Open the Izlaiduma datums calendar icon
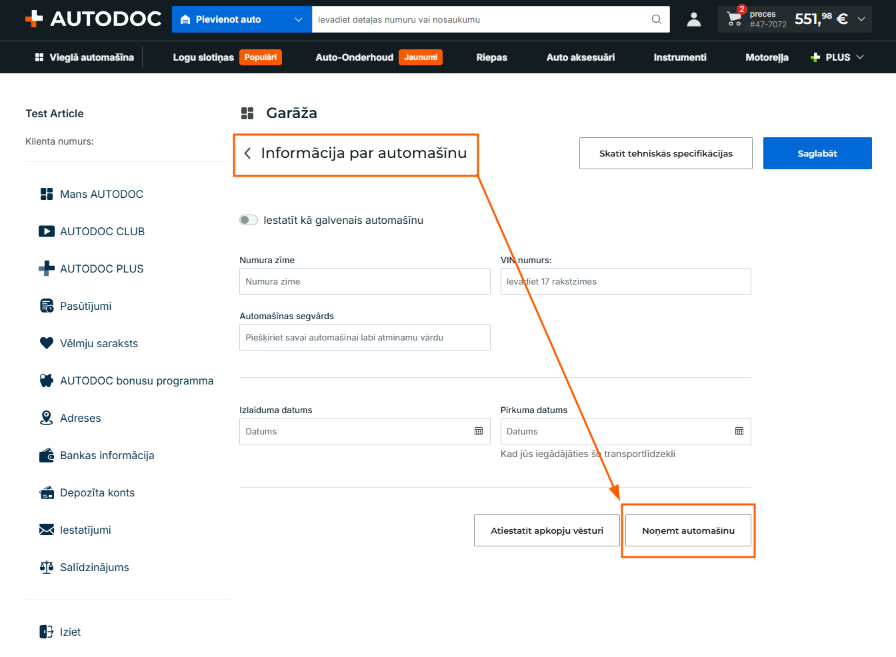The height and width of the screenshot is (657, 896). [x=479, y=431]
